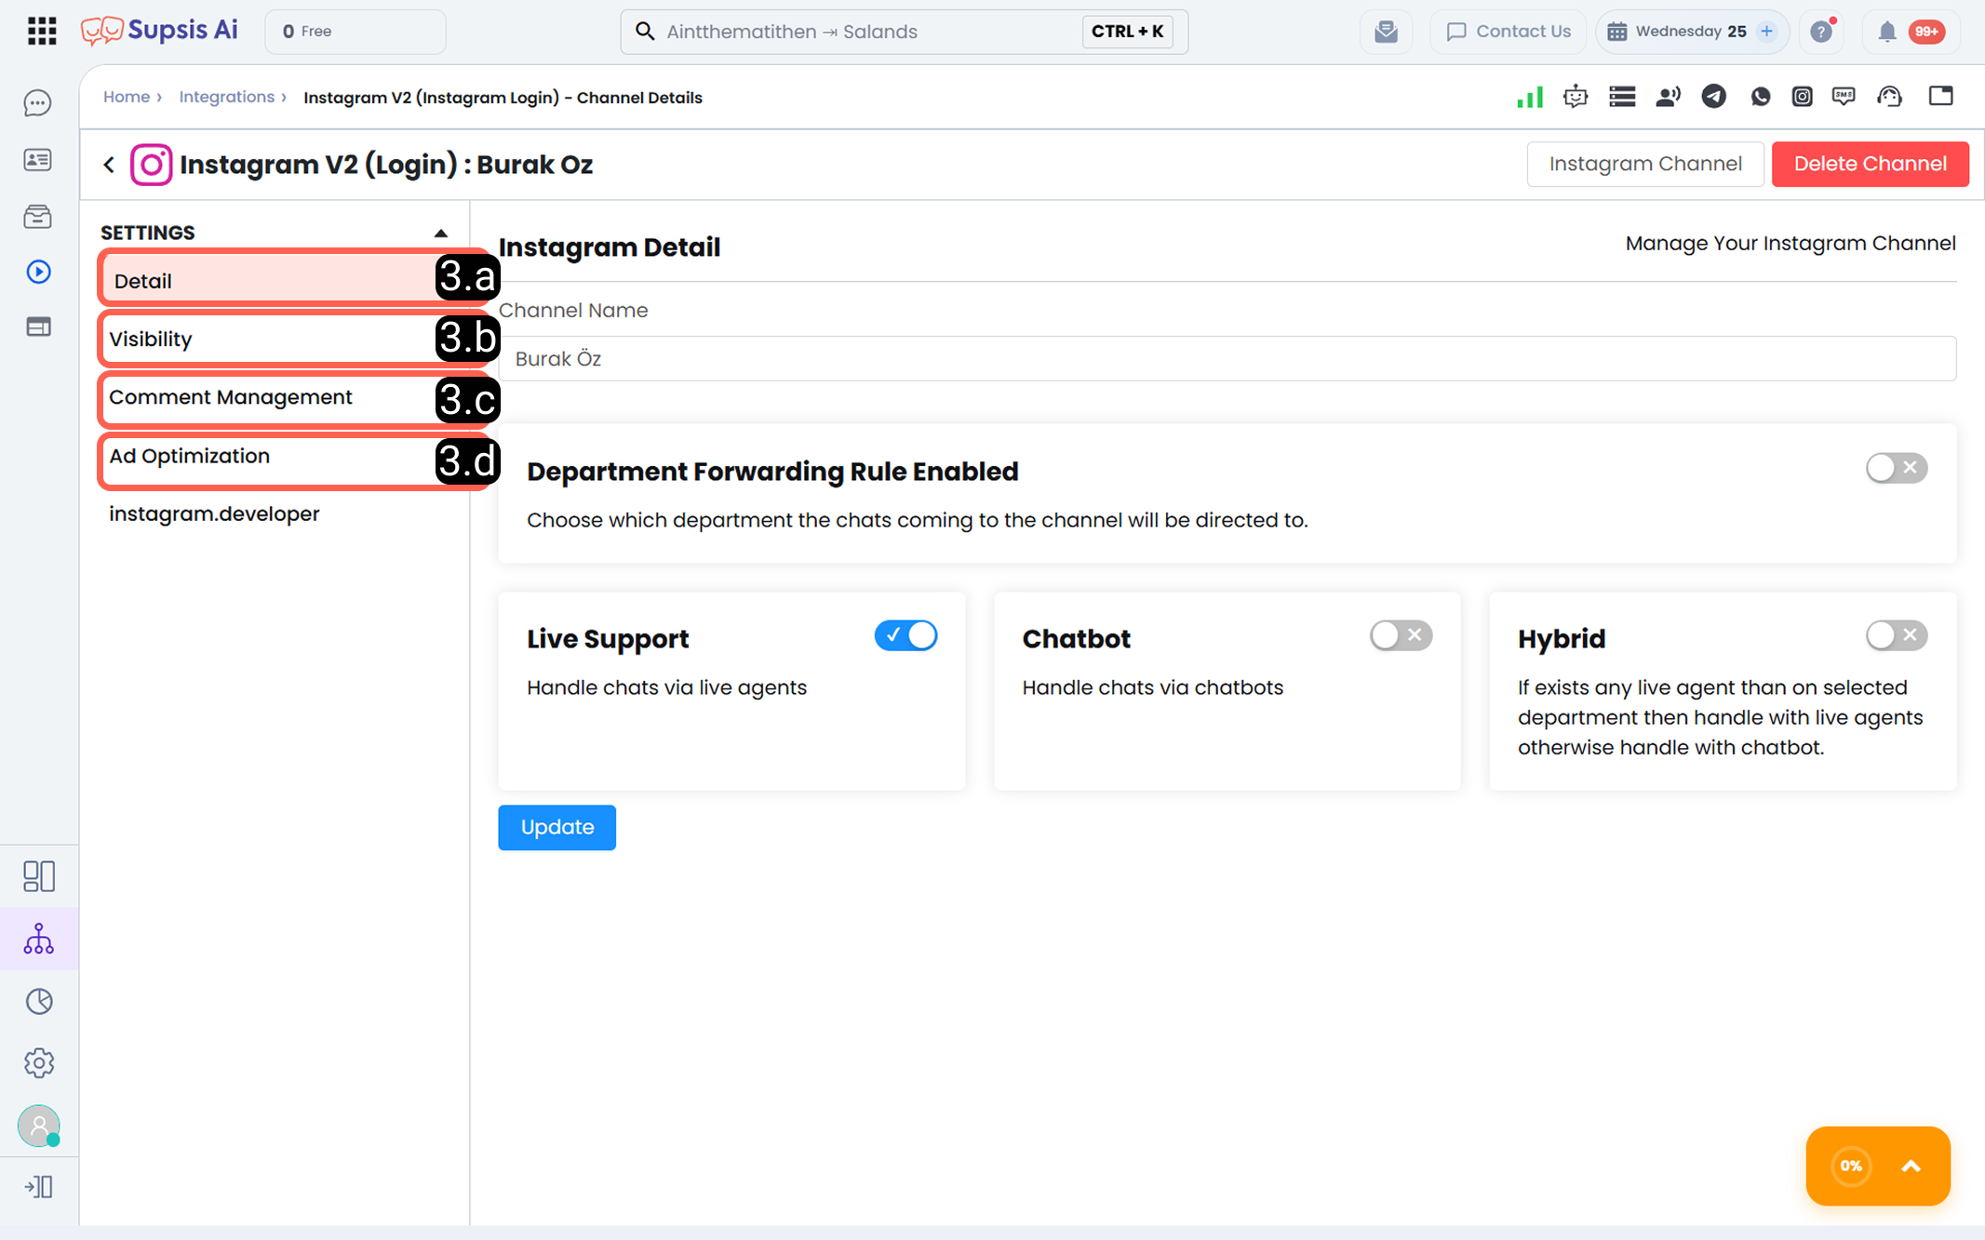Viewport: 1985px width, 1240px height.
Task: Click the Supsis Ai logo
Action: (x=159, y=31)
